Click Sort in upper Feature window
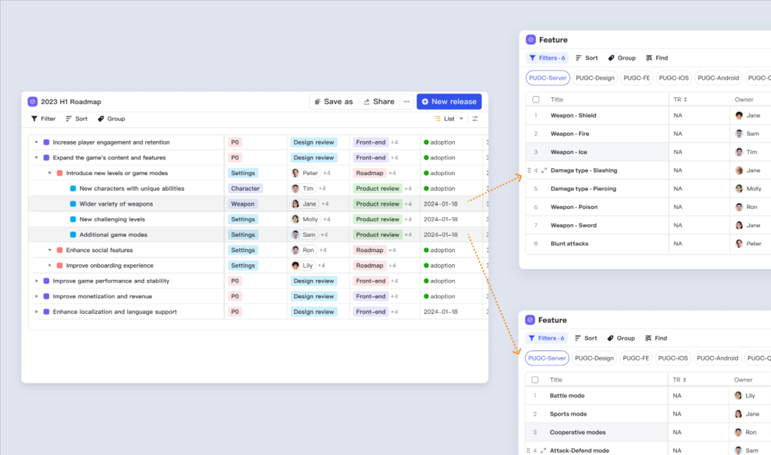 (x=587, y=58)
